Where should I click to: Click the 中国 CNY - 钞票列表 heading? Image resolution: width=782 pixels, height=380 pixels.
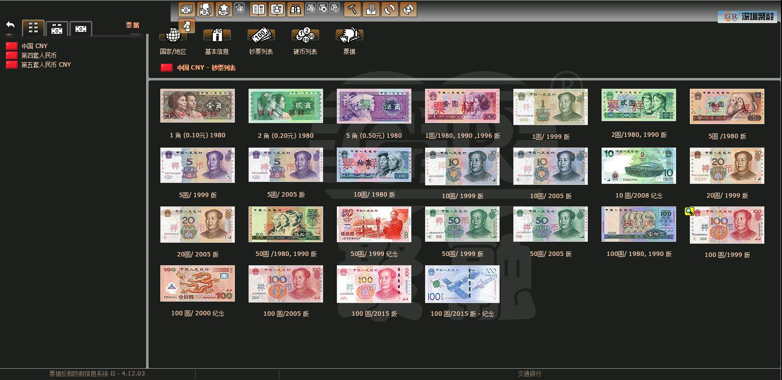pyautogui.click(x=206, y=68)
